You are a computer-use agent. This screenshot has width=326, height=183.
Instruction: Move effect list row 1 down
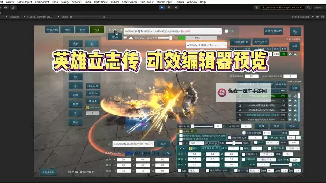(x=295, y=96)
